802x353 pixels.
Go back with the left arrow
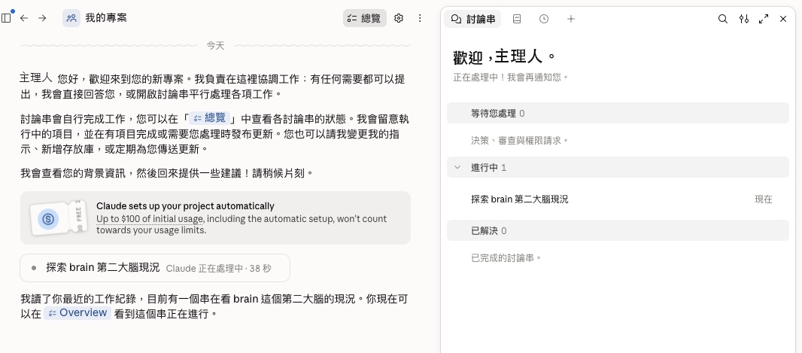click(24, 18)
